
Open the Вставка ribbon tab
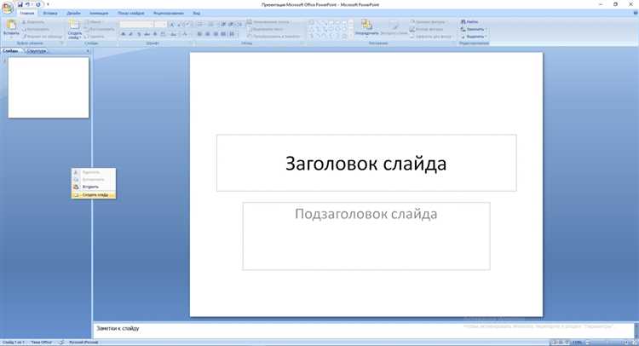point(50,13)
